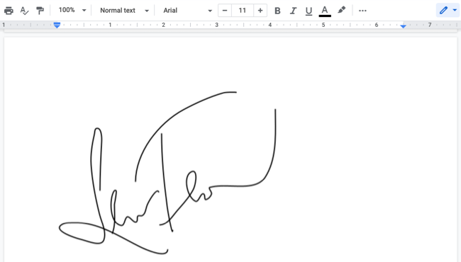The width and height of the screenshot is (461, 262).
Task: Decrease font size with minus button
Action: pos(225,11)
